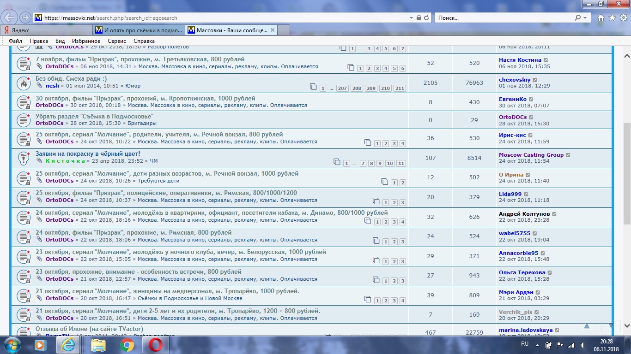The height and width of the screenshot is (354, 631).
Task: Open the Вид menu
Action: tap(60, 41)
